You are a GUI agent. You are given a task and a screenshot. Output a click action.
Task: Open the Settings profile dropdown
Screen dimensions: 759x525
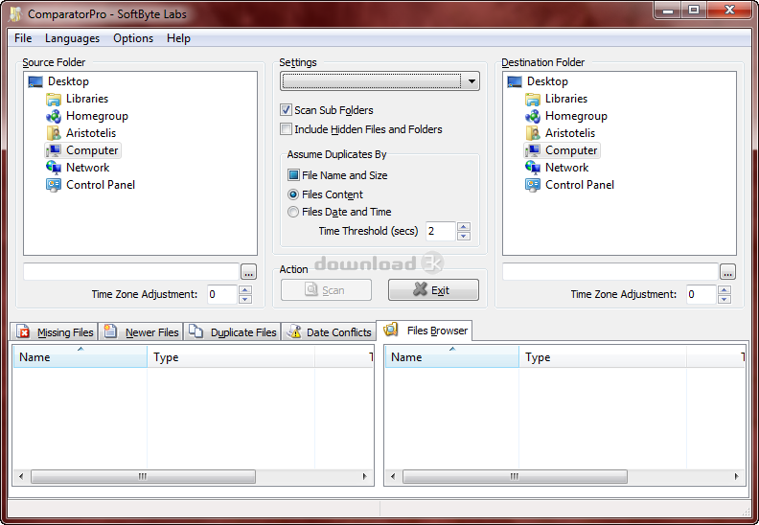point(379,81)
